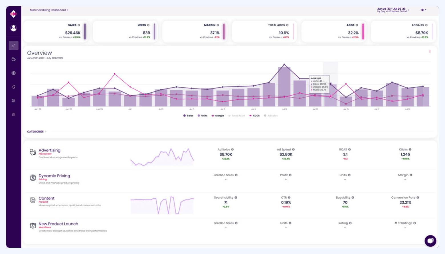The image size is (445, 254).
Task: Open the Advertising megaphone icon in the sidebar
Action: (13, 59)
